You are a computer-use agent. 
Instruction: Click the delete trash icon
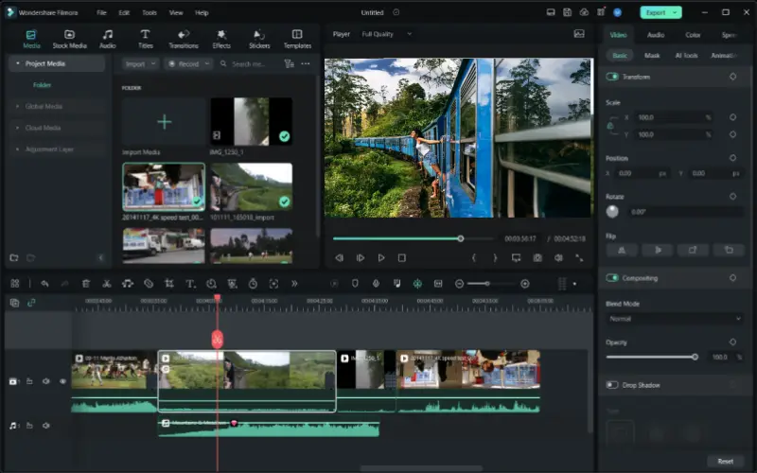[86, 284]
